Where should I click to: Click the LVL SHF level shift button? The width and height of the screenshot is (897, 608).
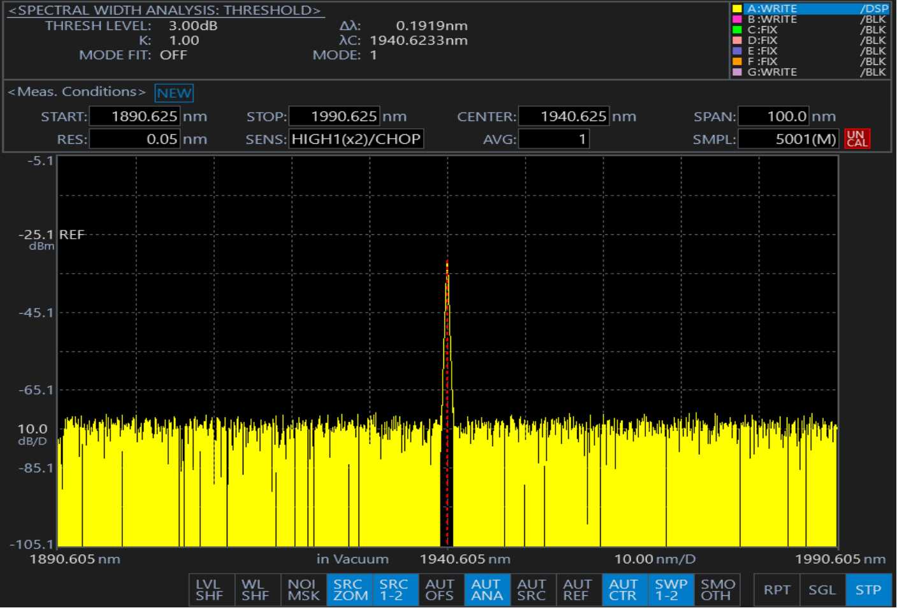tap(210, 590)
